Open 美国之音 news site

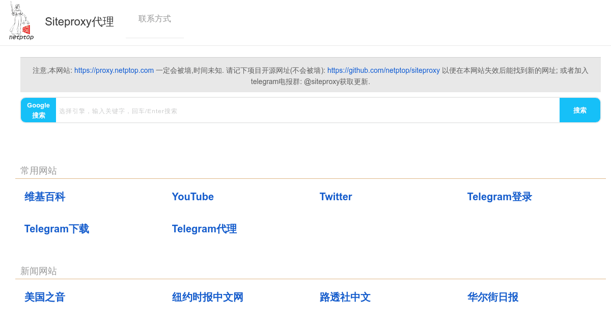click(x=45, y=297)
